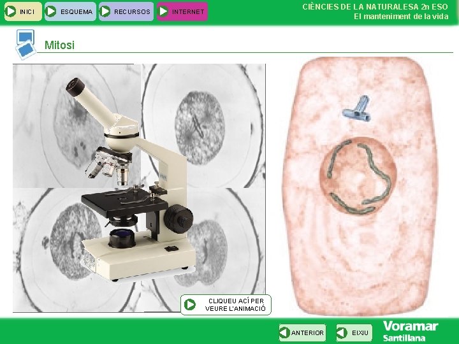Click the Voramar Santillana logo

[x=411, y=331]
